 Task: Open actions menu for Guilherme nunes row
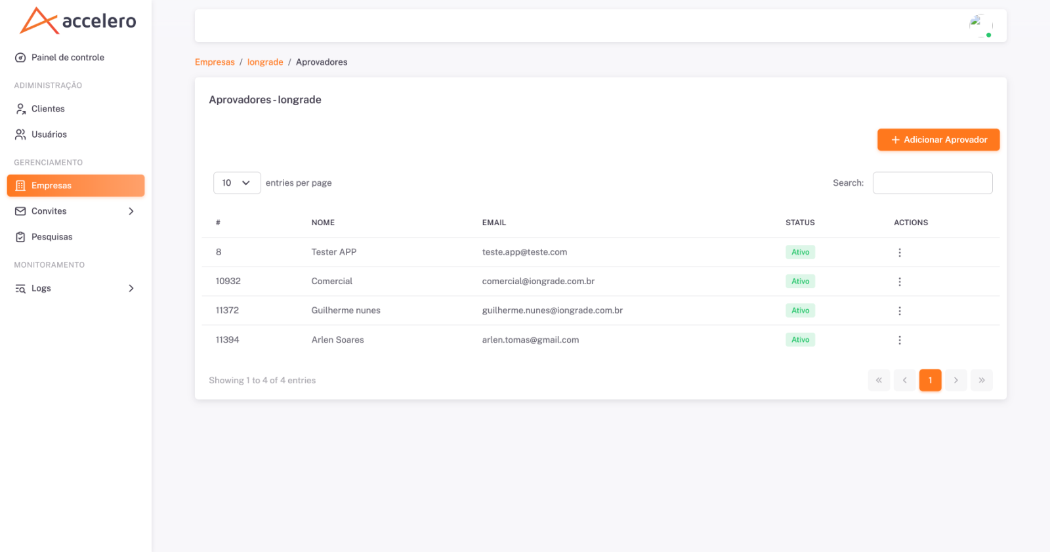(899, 311)
